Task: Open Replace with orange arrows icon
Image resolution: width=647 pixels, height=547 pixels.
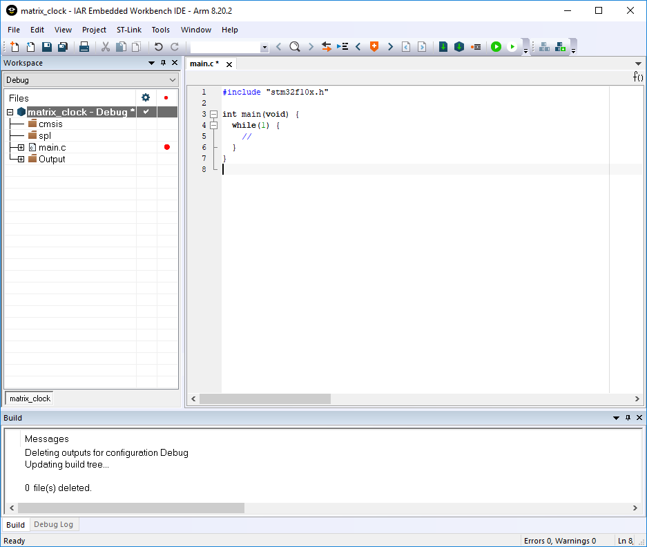Action: click(327, 47)
